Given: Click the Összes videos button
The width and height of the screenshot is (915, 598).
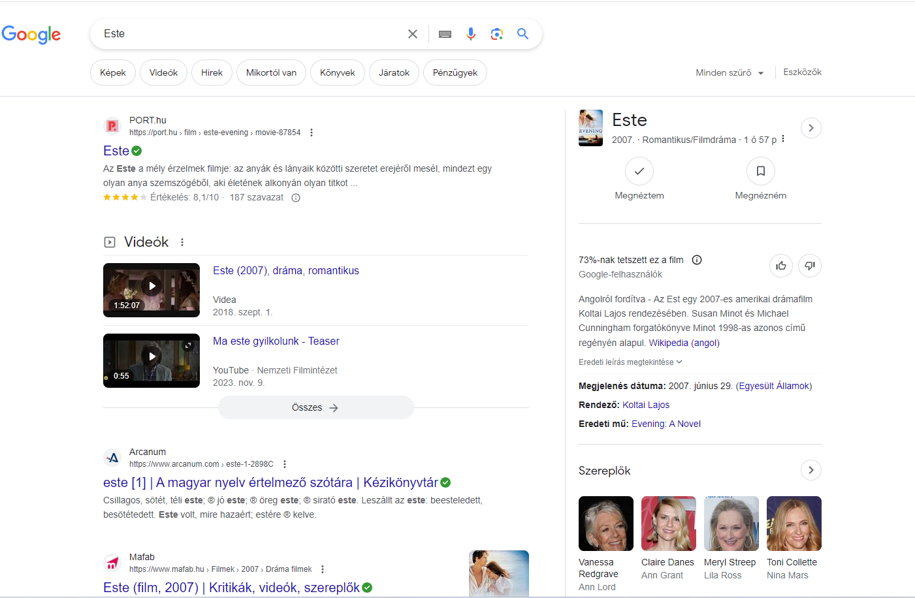Looking at the screenshot, I should [316, 407].
